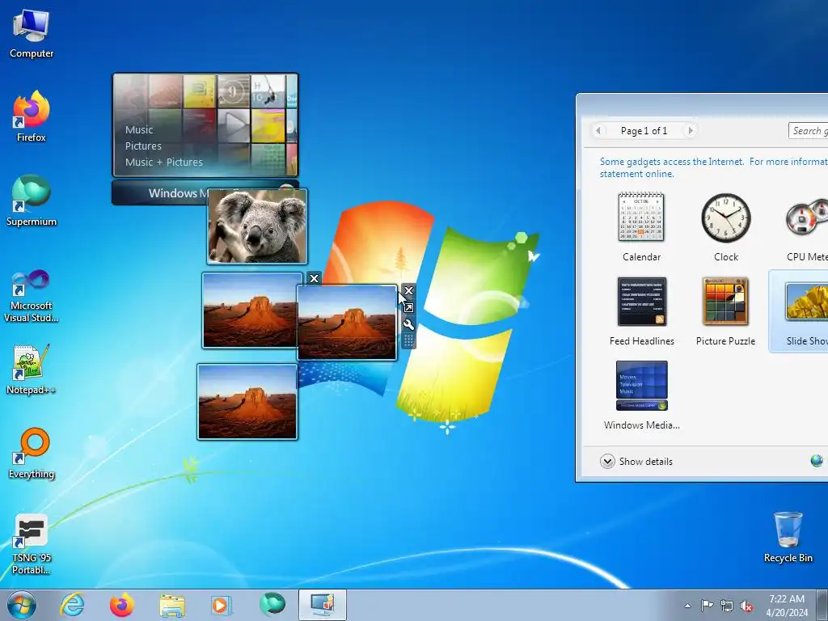Screen dimensions: 828x621
Task: Select the Firefox desktop shortcut
Action: pos(32,116)
